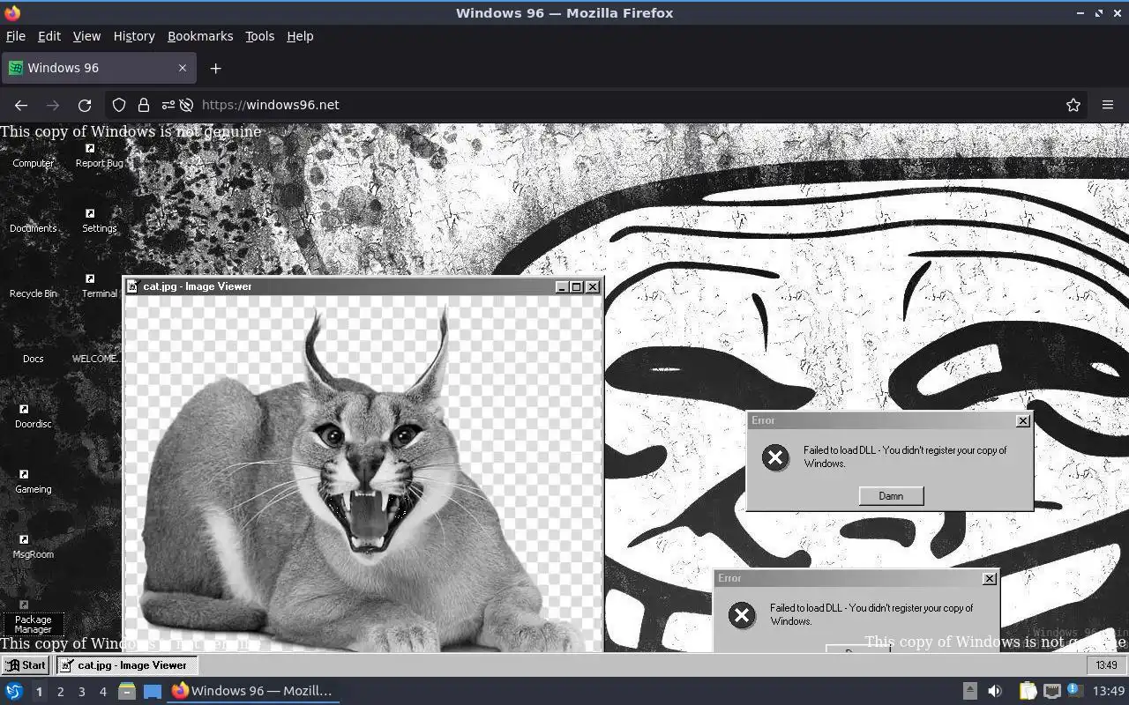The image size is (1129, 705).
Task: View site security lock info
Action: (144, 105)
